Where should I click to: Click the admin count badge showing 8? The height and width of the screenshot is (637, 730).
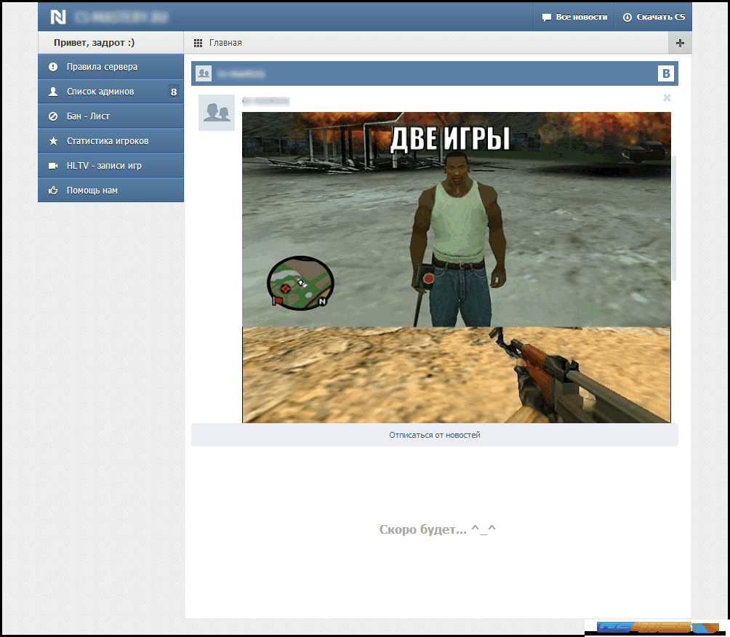[x=174, y=92]
